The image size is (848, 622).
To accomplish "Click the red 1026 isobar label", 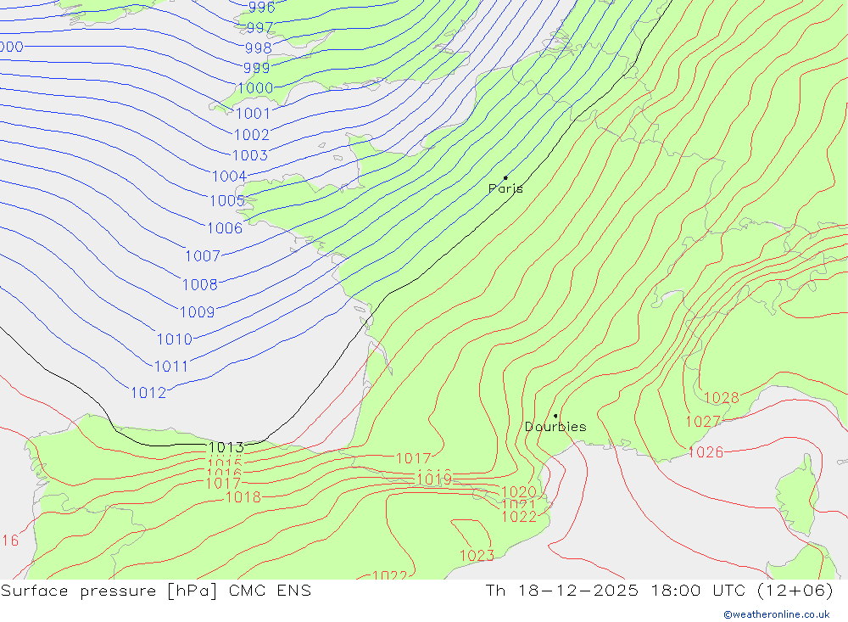I will pyautogui.click(x=706, y=452).
